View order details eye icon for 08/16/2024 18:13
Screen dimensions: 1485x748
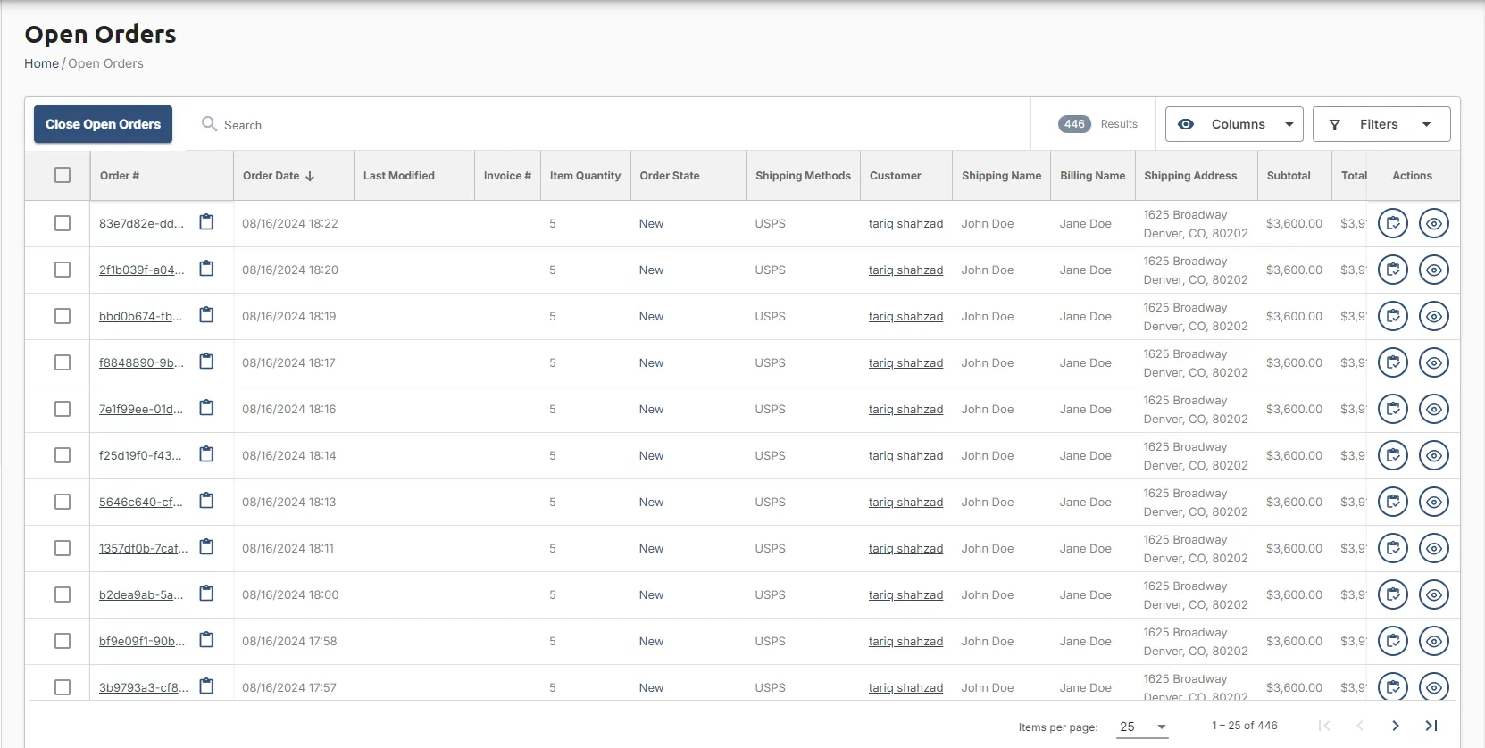[1434, 502]
